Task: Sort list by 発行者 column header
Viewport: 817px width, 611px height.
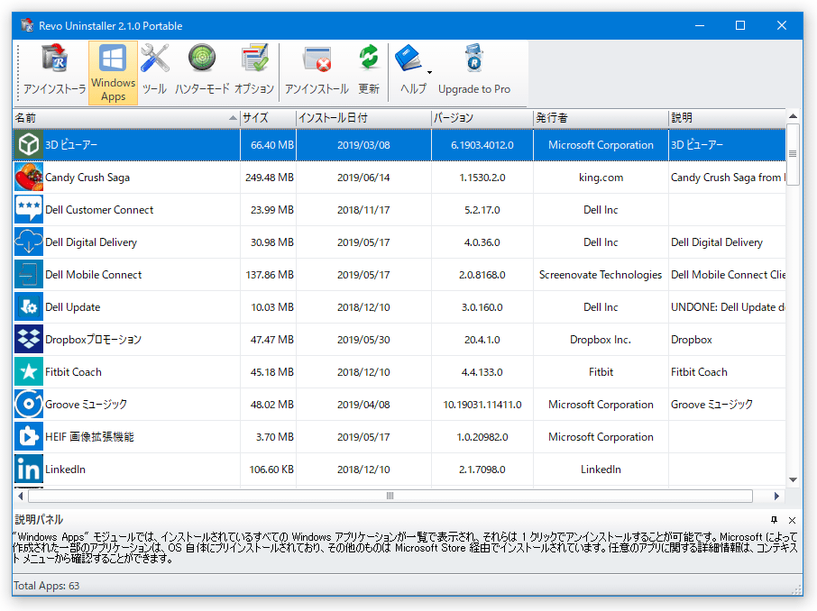Action: tap(601, 118)
